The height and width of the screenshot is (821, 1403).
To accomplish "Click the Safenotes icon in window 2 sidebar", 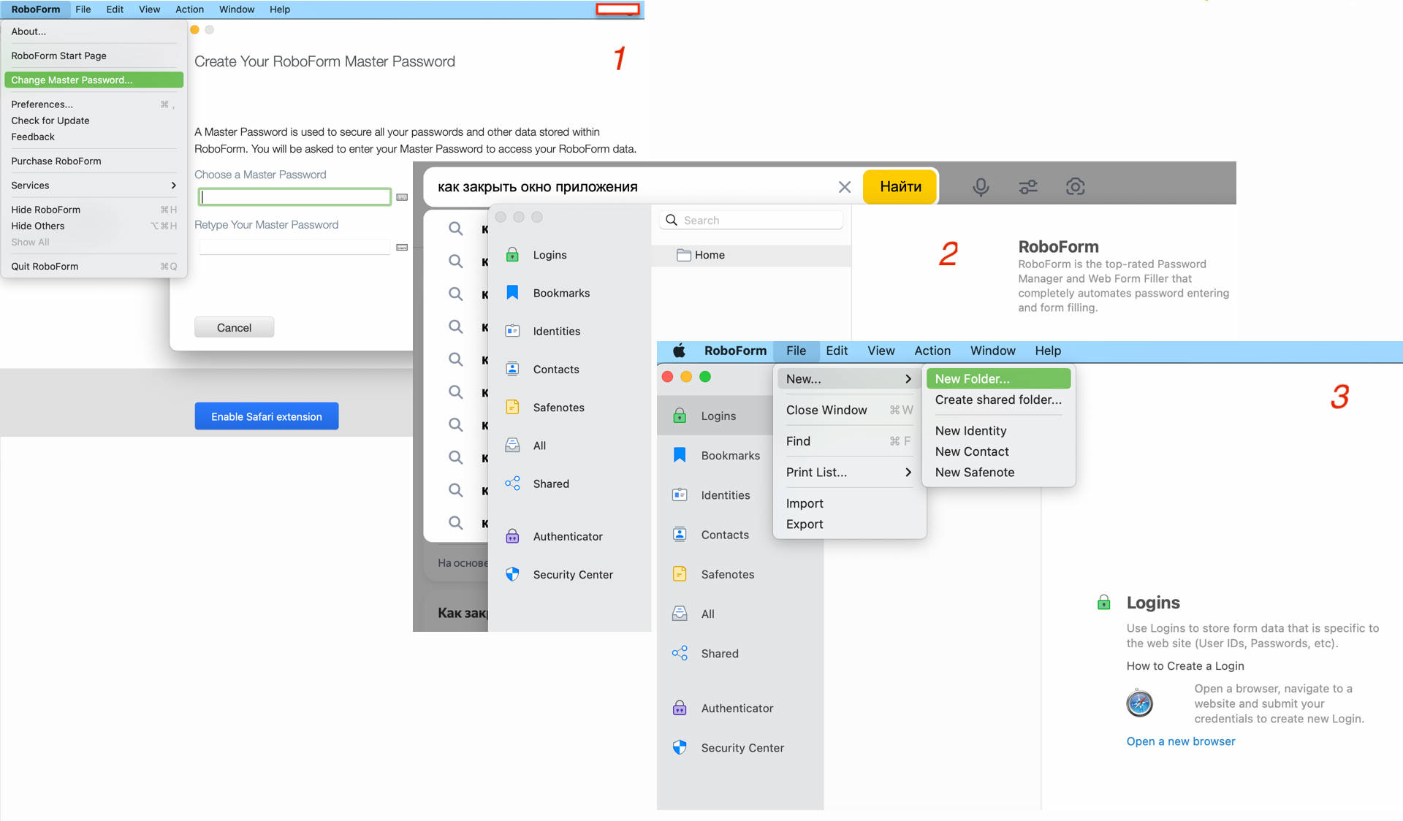I will (x=512, y=408).
